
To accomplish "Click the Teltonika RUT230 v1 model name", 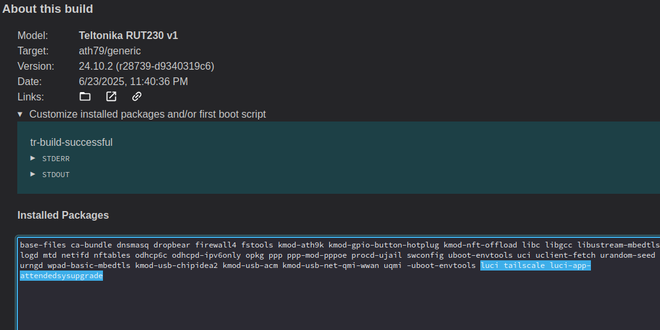I will [x=128, y=36].
